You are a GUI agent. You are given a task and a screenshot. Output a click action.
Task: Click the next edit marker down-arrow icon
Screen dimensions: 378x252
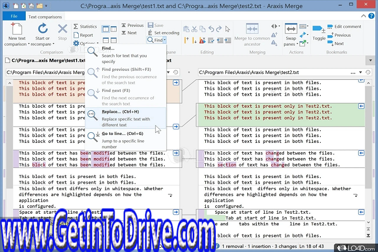pyautogui.click(x=194, y=40)
